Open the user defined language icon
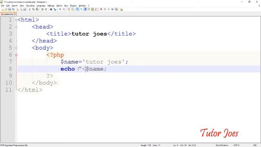Screen dimensions: 261x147 (89, 9)
